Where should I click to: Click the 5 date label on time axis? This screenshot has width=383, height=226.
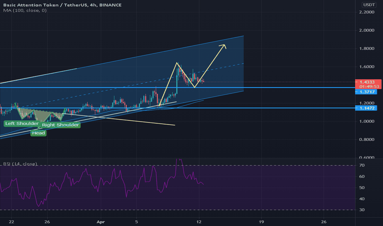[x=136, y=222]
